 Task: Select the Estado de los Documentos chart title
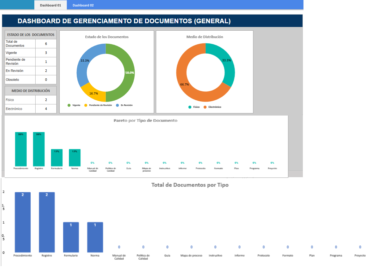coord(107,37)
